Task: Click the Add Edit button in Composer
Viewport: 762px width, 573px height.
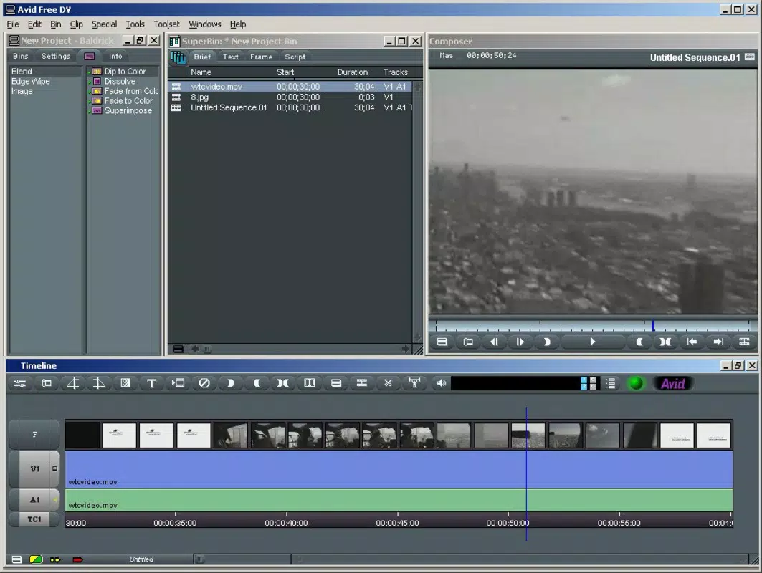Action: pyautogui.click(x=744, y=342)
